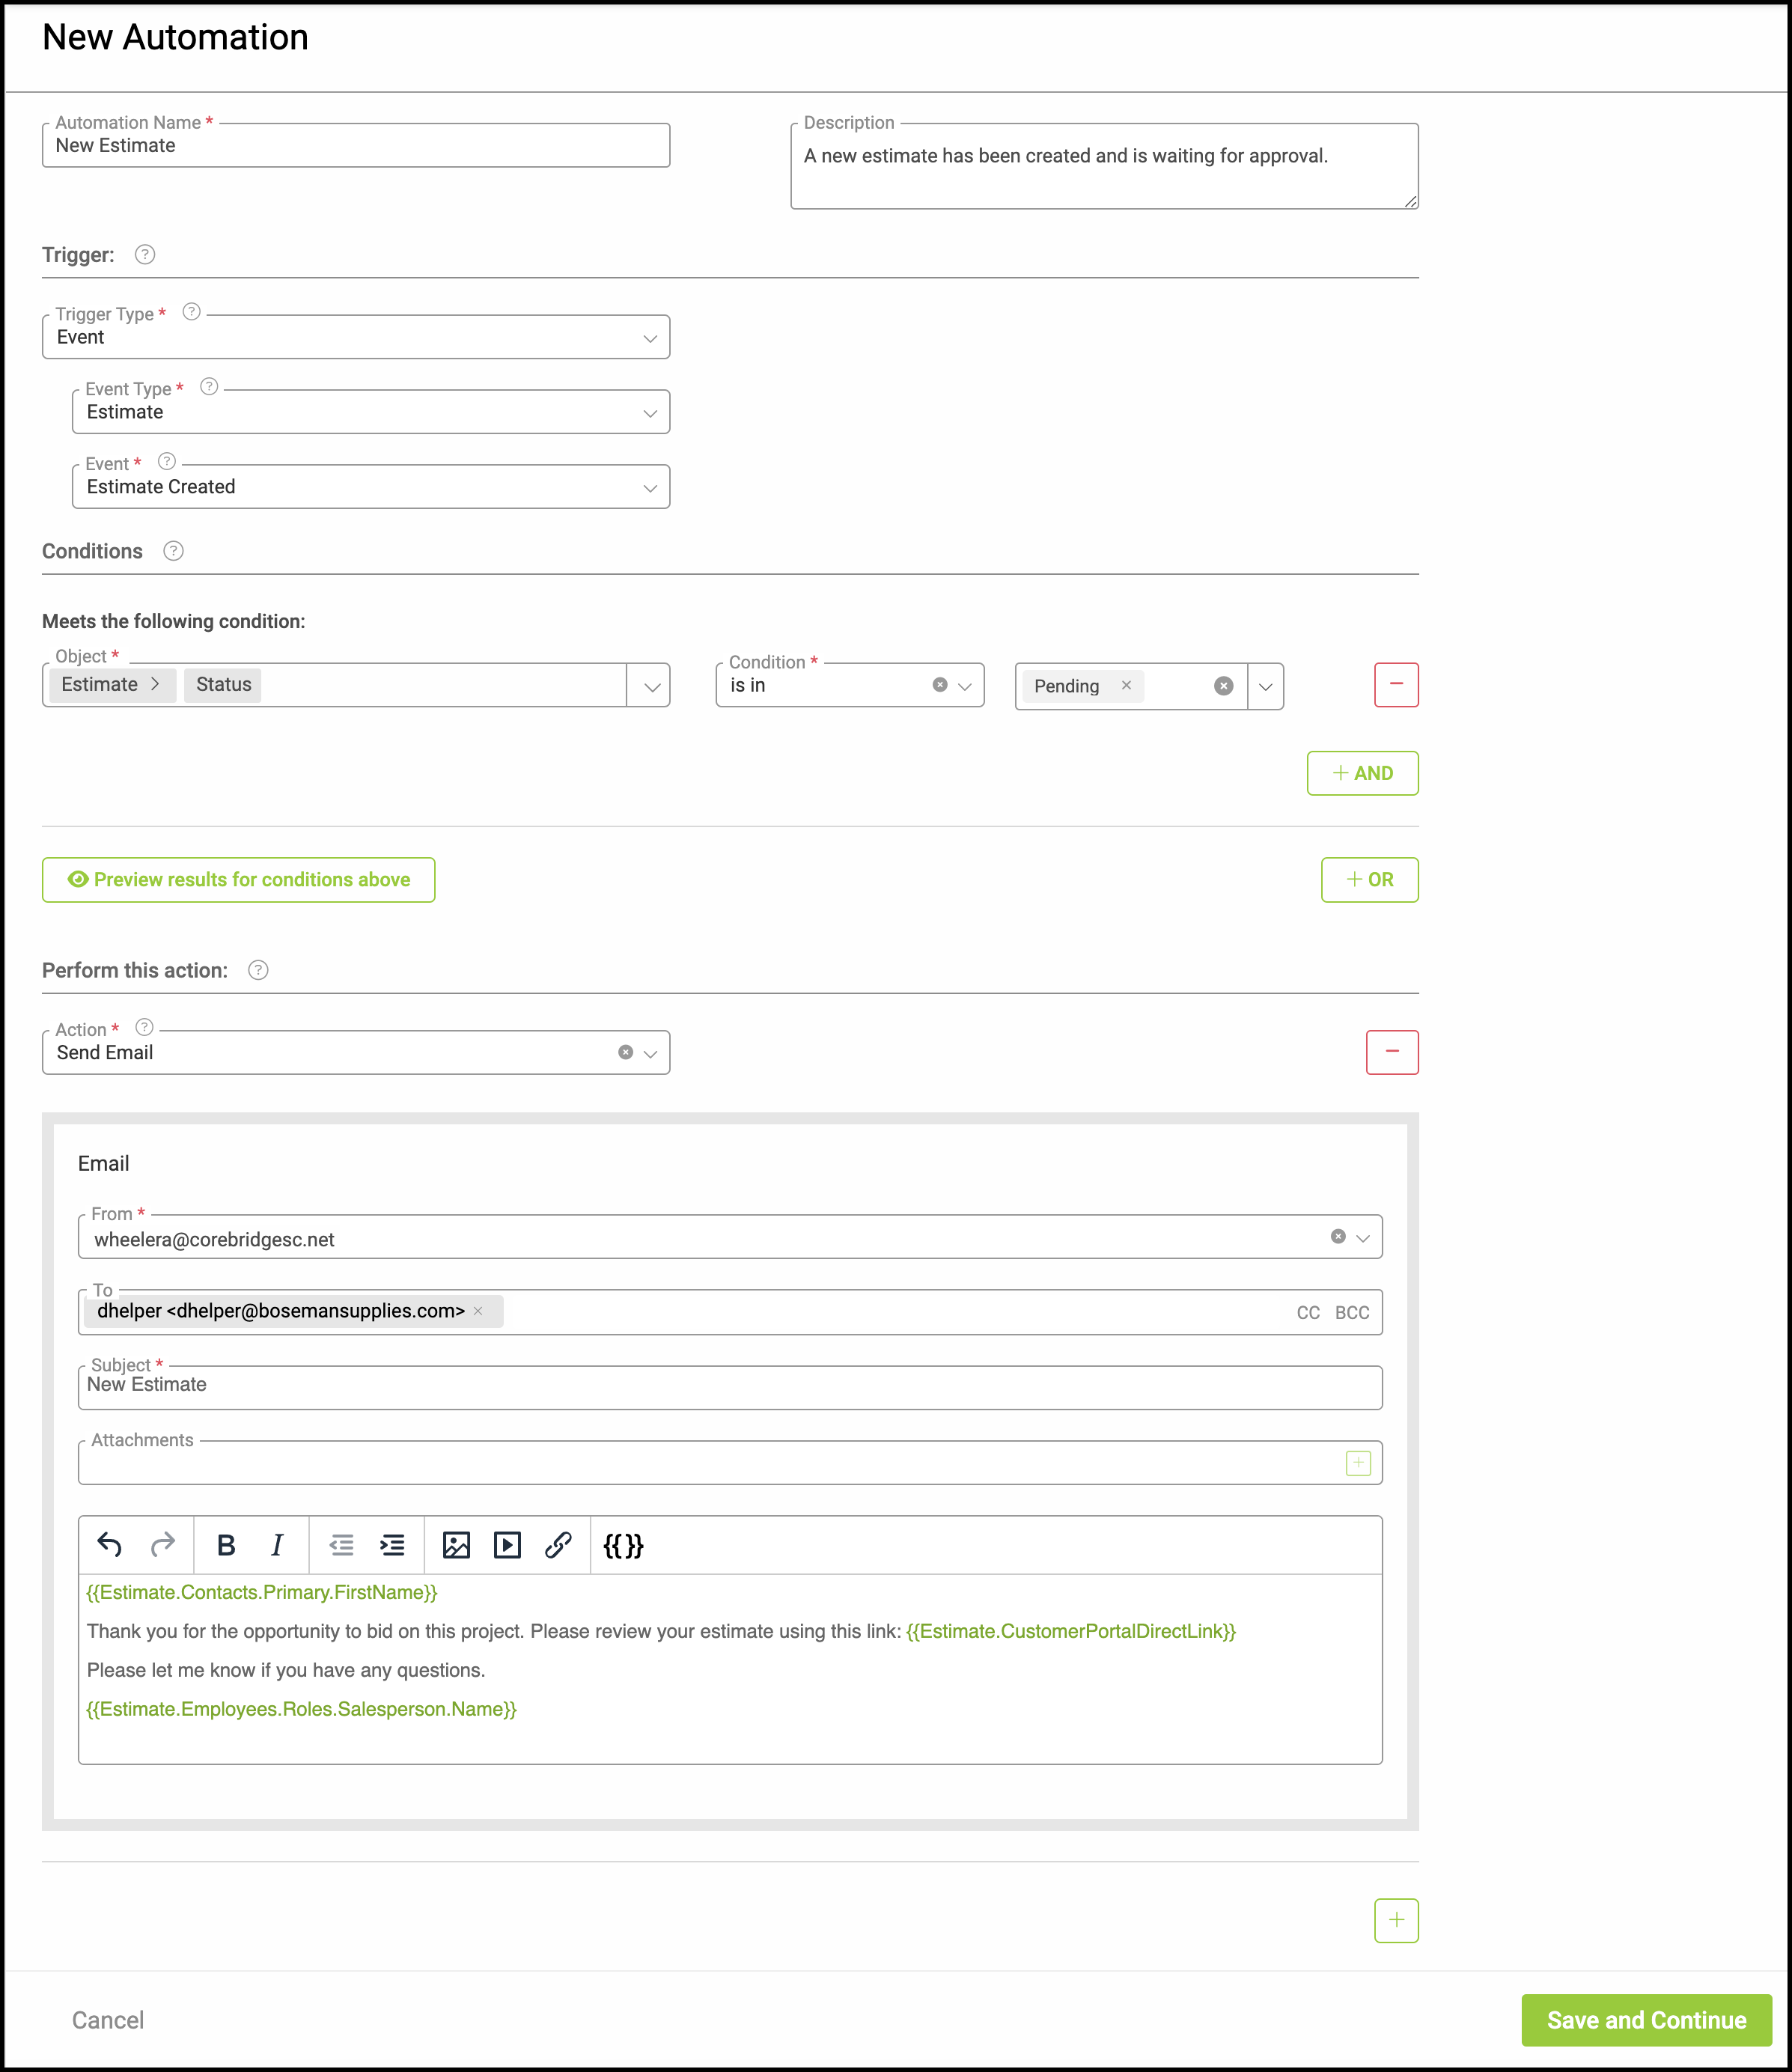Click Save and Continue button
Screen dimensions: 1792x2072
point(1645,2020)
